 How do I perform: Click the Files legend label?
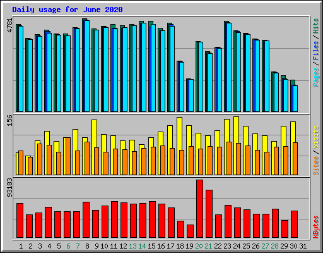tap(316, 51)
